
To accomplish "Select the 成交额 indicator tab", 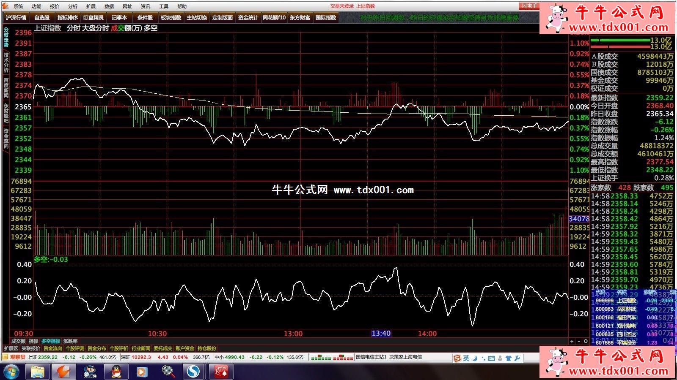I will [x=18, y=341].
